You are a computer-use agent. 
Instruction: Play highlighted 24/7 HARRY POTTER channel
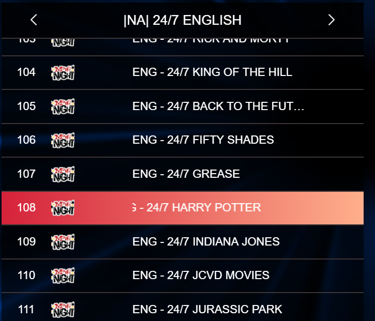point(183,208)
